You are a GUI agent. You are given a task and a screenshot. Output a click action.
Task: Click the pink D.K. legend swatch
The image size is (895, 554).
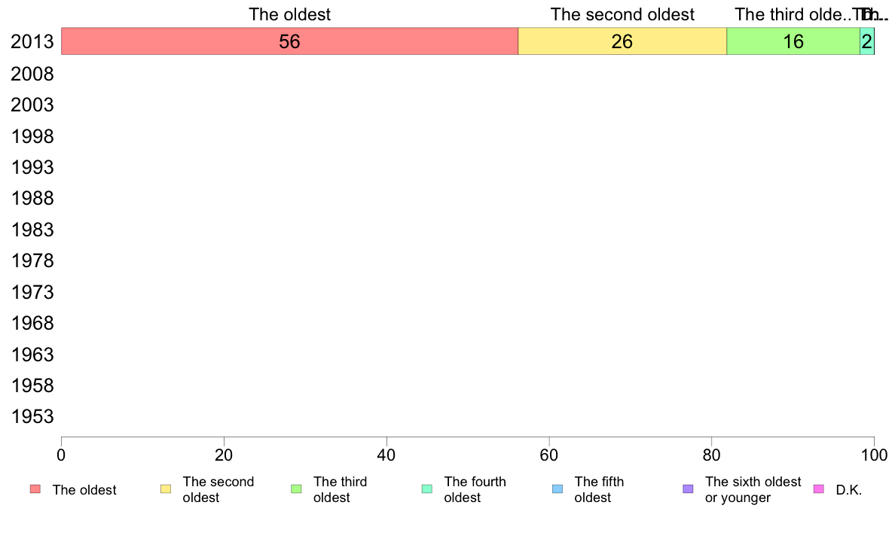pos(818,489)
